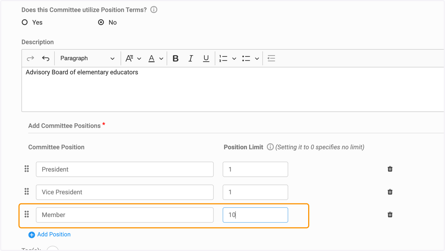This screenshot has height=251, width=445.
Task: Delete the President position row
Action: (390, 169)
